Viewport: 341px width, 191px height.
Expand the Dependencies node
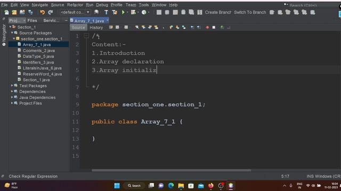[12, 91]
